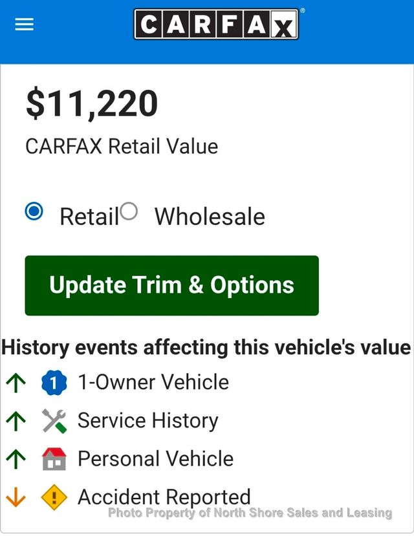Click the 1-Owner Vehicle text
414x536 pixels.
(153, 382)
